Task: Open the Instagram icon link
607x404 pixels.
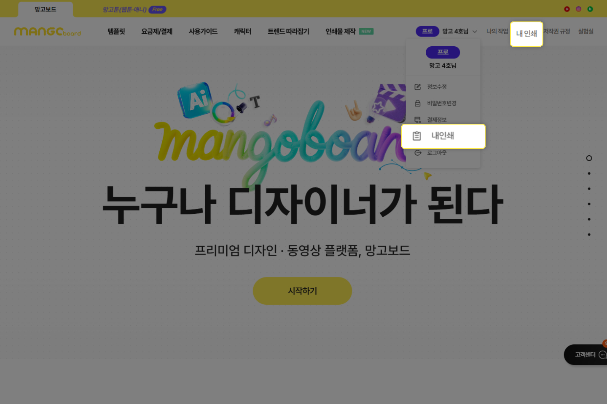Action: (x=578, y=9)
